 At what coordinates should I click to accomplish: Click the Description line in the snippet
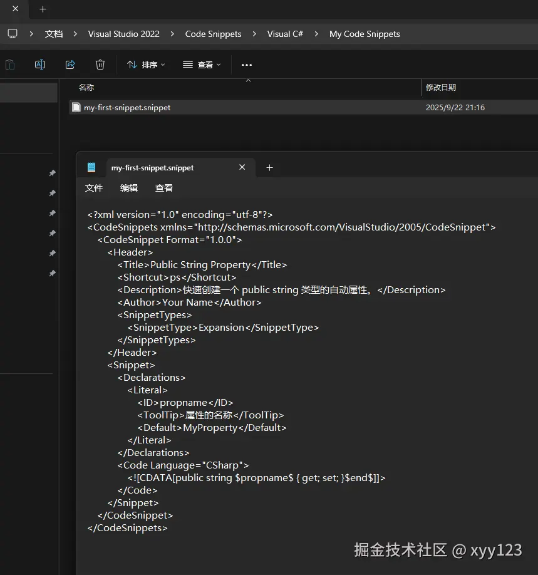pos(281,290)
